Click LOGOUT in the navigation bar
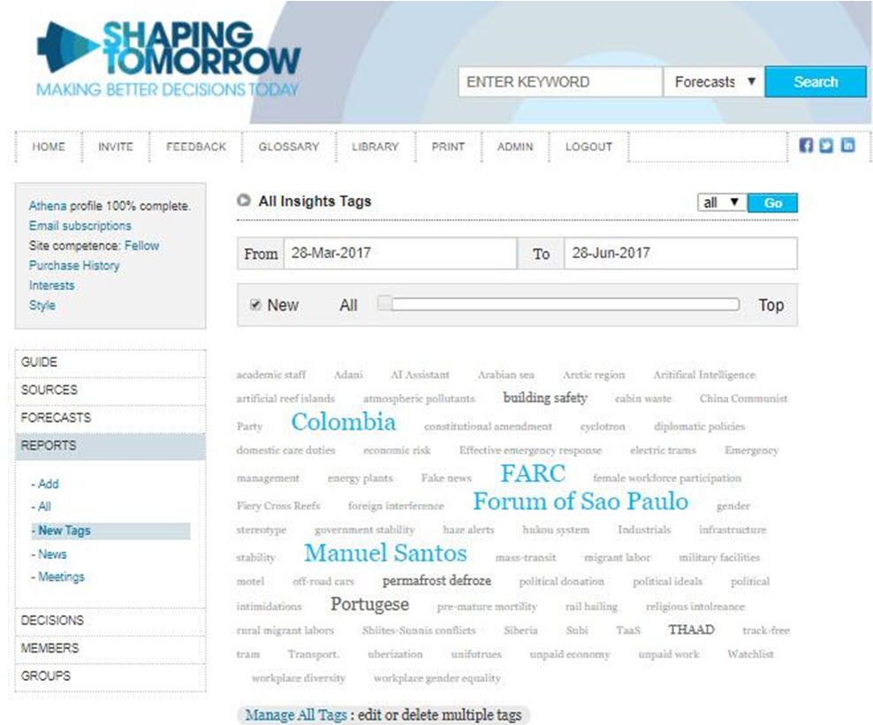This screenshot has height=725, width=873. 589,147
